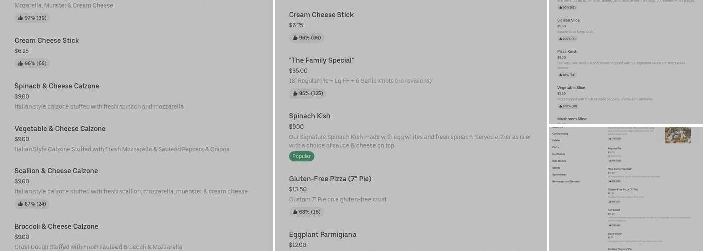Choose the Eggplant Parmigiana item
703x251 pixels.
point(322,235)
